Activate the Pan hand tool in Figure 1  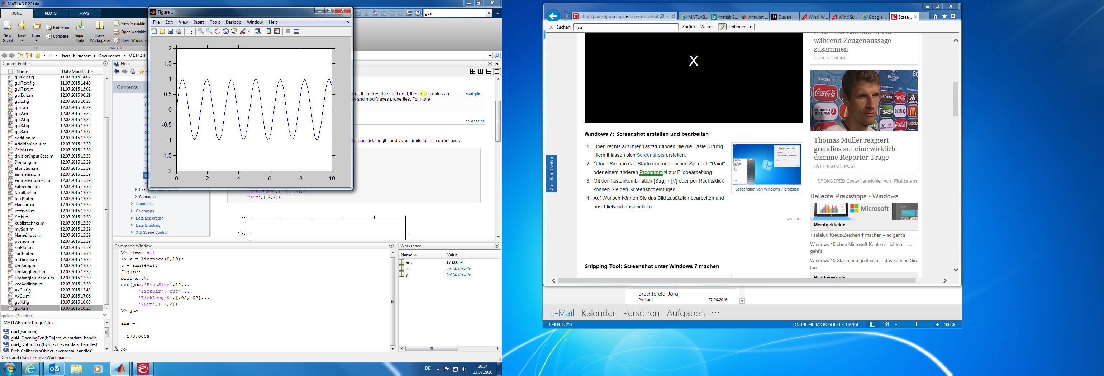click(218, 32)
